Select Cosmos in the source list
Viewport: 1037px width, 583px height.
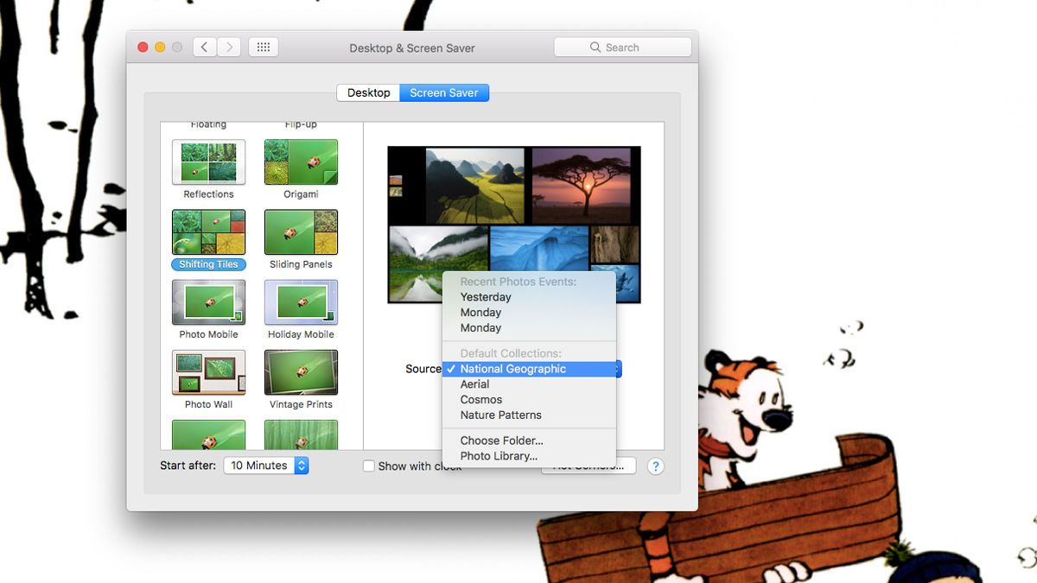(x=480, y=400)
